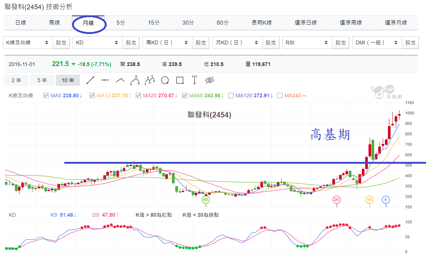The image size is (426, 254).
Task: Switch to the 5分 tab
Action: (x=120, y=23)
